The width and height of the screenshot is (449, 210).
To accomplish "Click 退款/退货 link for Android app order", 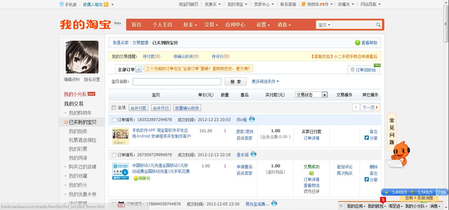I will coord(245,131).
